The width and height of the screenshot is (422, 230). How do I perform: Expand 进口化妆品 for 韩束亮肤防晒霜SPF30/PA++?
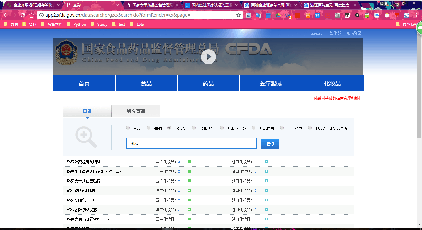[x=266, y=219]
